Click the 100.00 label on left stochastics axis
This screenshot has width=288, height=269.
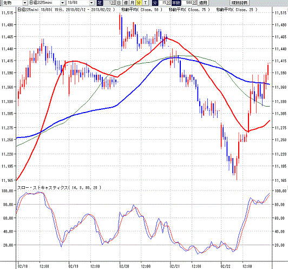8,191
